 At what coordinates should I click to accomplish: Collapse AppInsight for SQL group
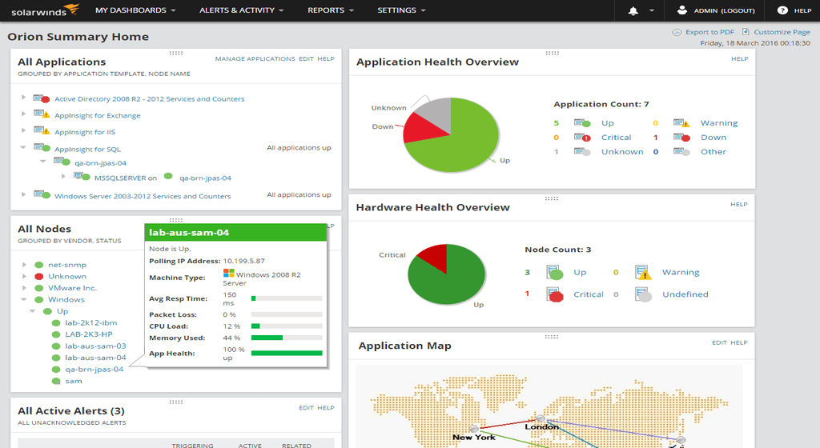click(23, 147)
